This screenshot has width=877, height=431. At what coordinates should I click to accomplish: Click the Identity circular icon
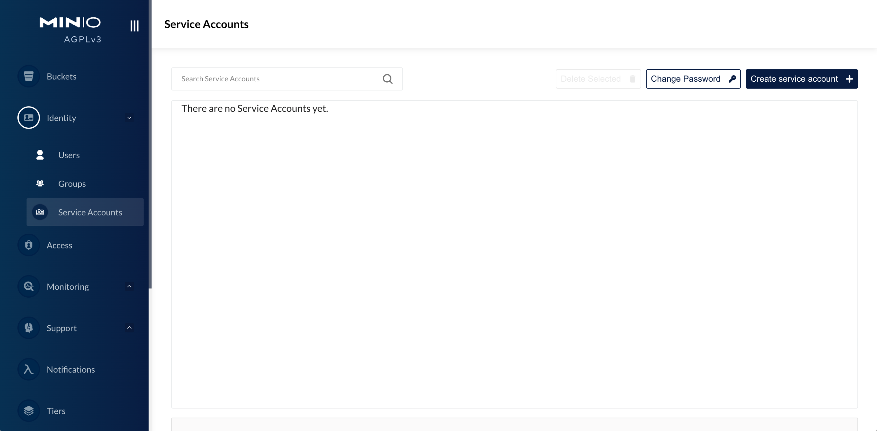29,118
